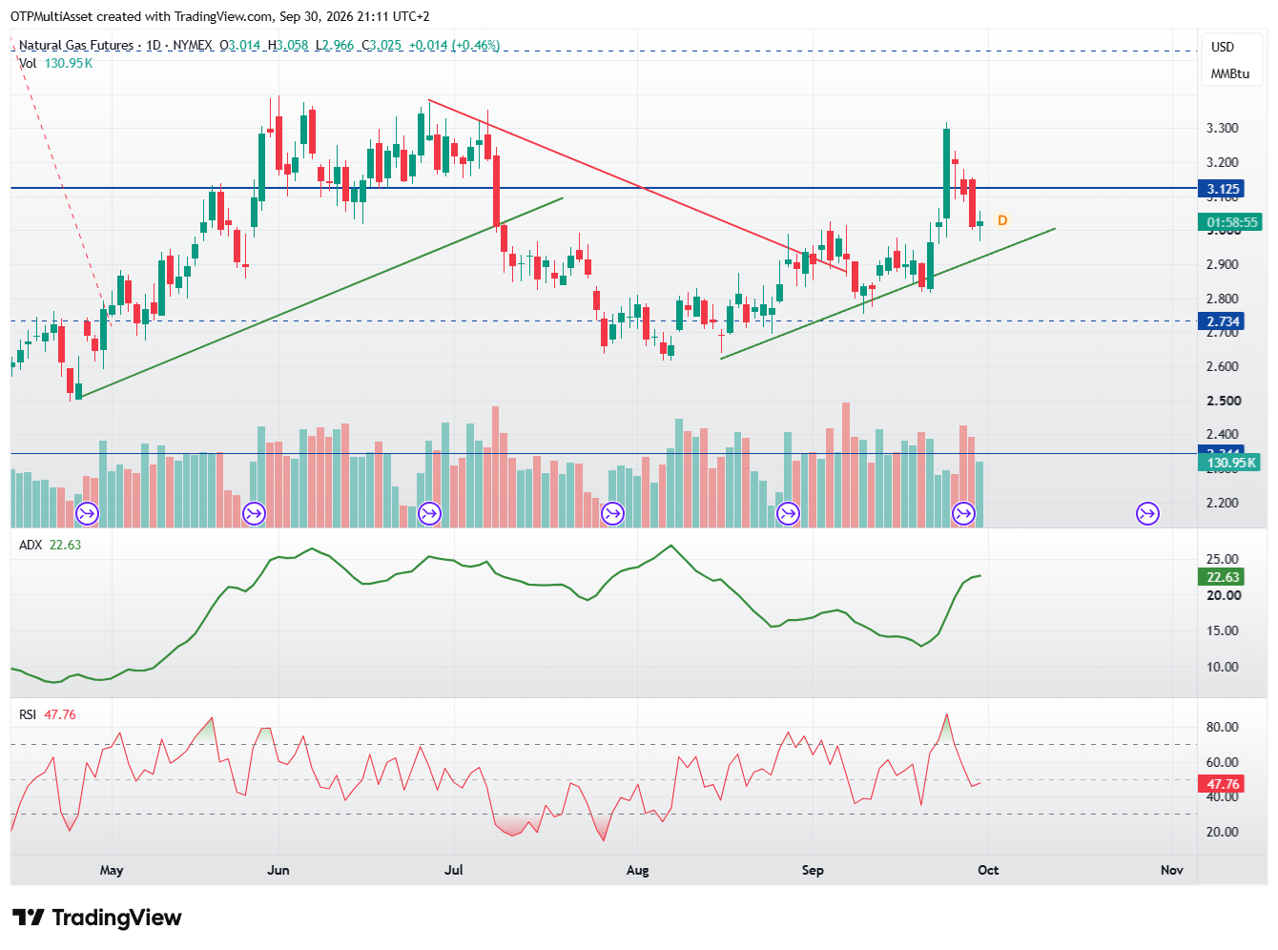The width and height of the screenshot is (1278, 950).
Task: Click the Aug label on the time axis
Action: [x=637, y=870]
